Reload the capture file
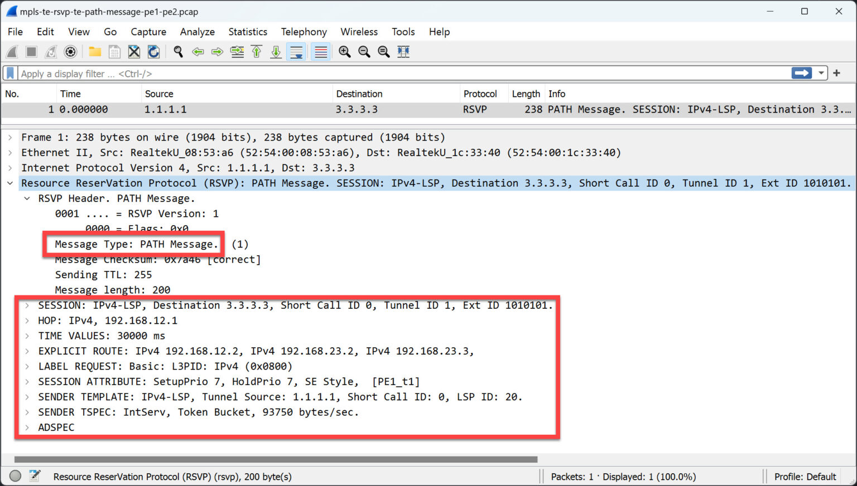This screenshot has width=857, height=486. (153, 52)
